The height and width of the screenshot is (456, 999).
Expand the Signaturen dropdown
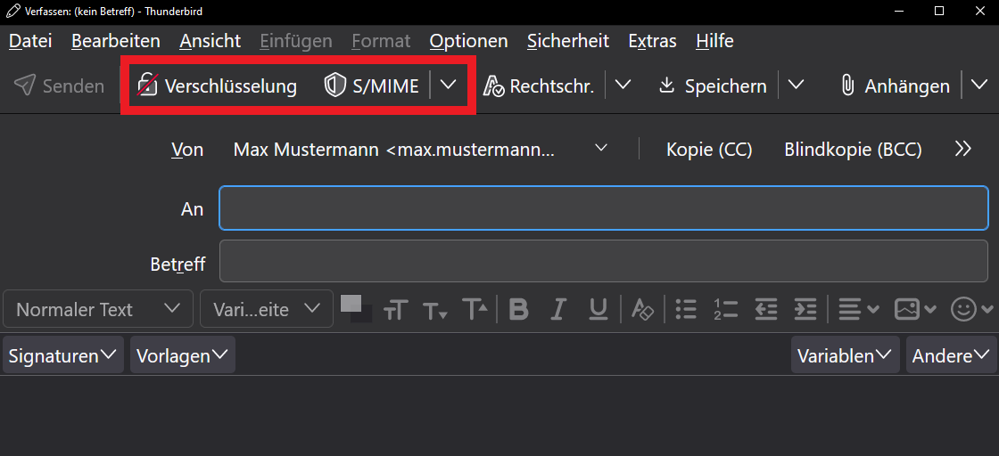(62, 355)
